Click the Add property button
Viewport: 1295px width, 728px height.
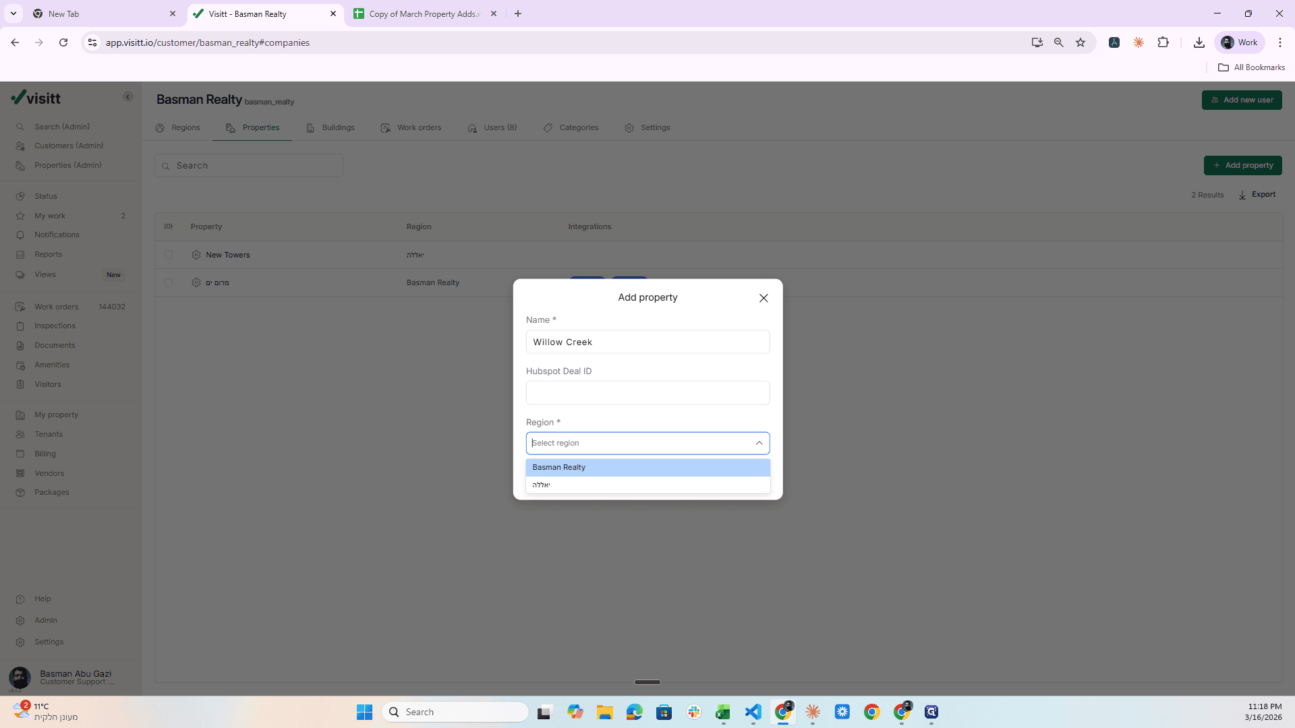click(1242, 165)
